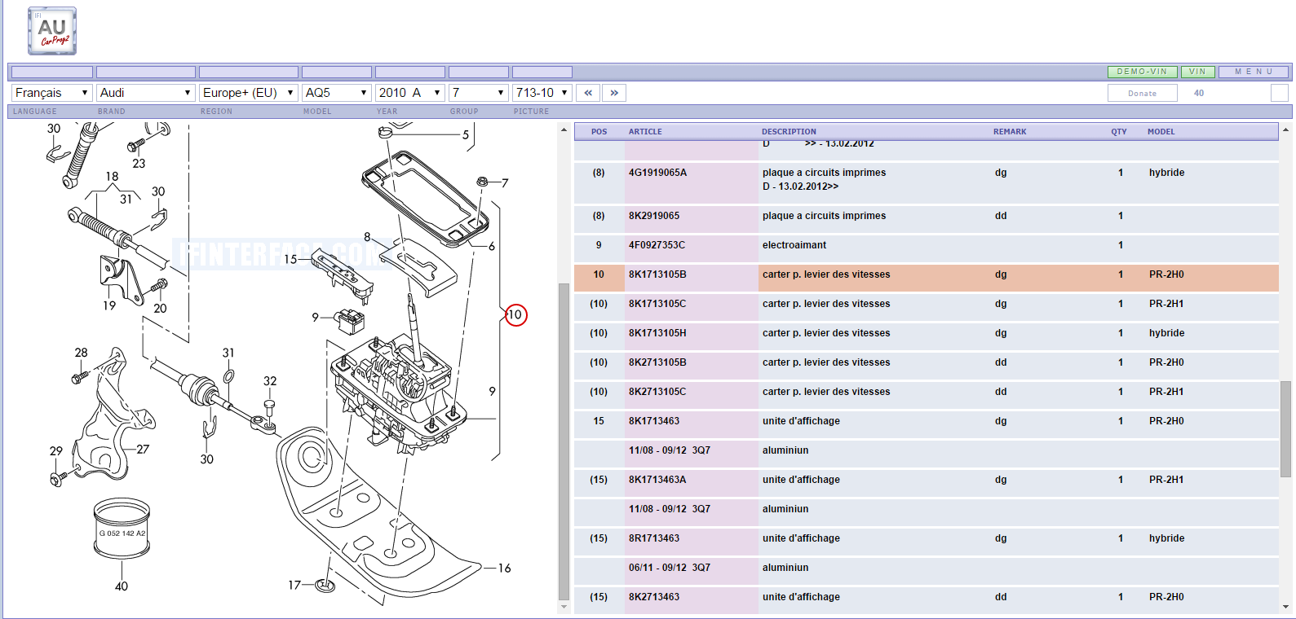Click part number 23 in diagram
Image resolution: width=1296 pixels, height=619 pixels.
pos(139,164)
